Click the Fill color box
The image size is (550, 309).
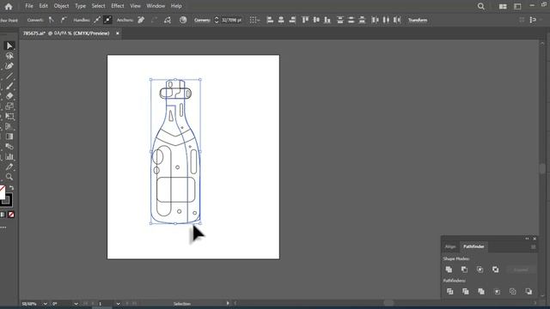pos(2,192)
